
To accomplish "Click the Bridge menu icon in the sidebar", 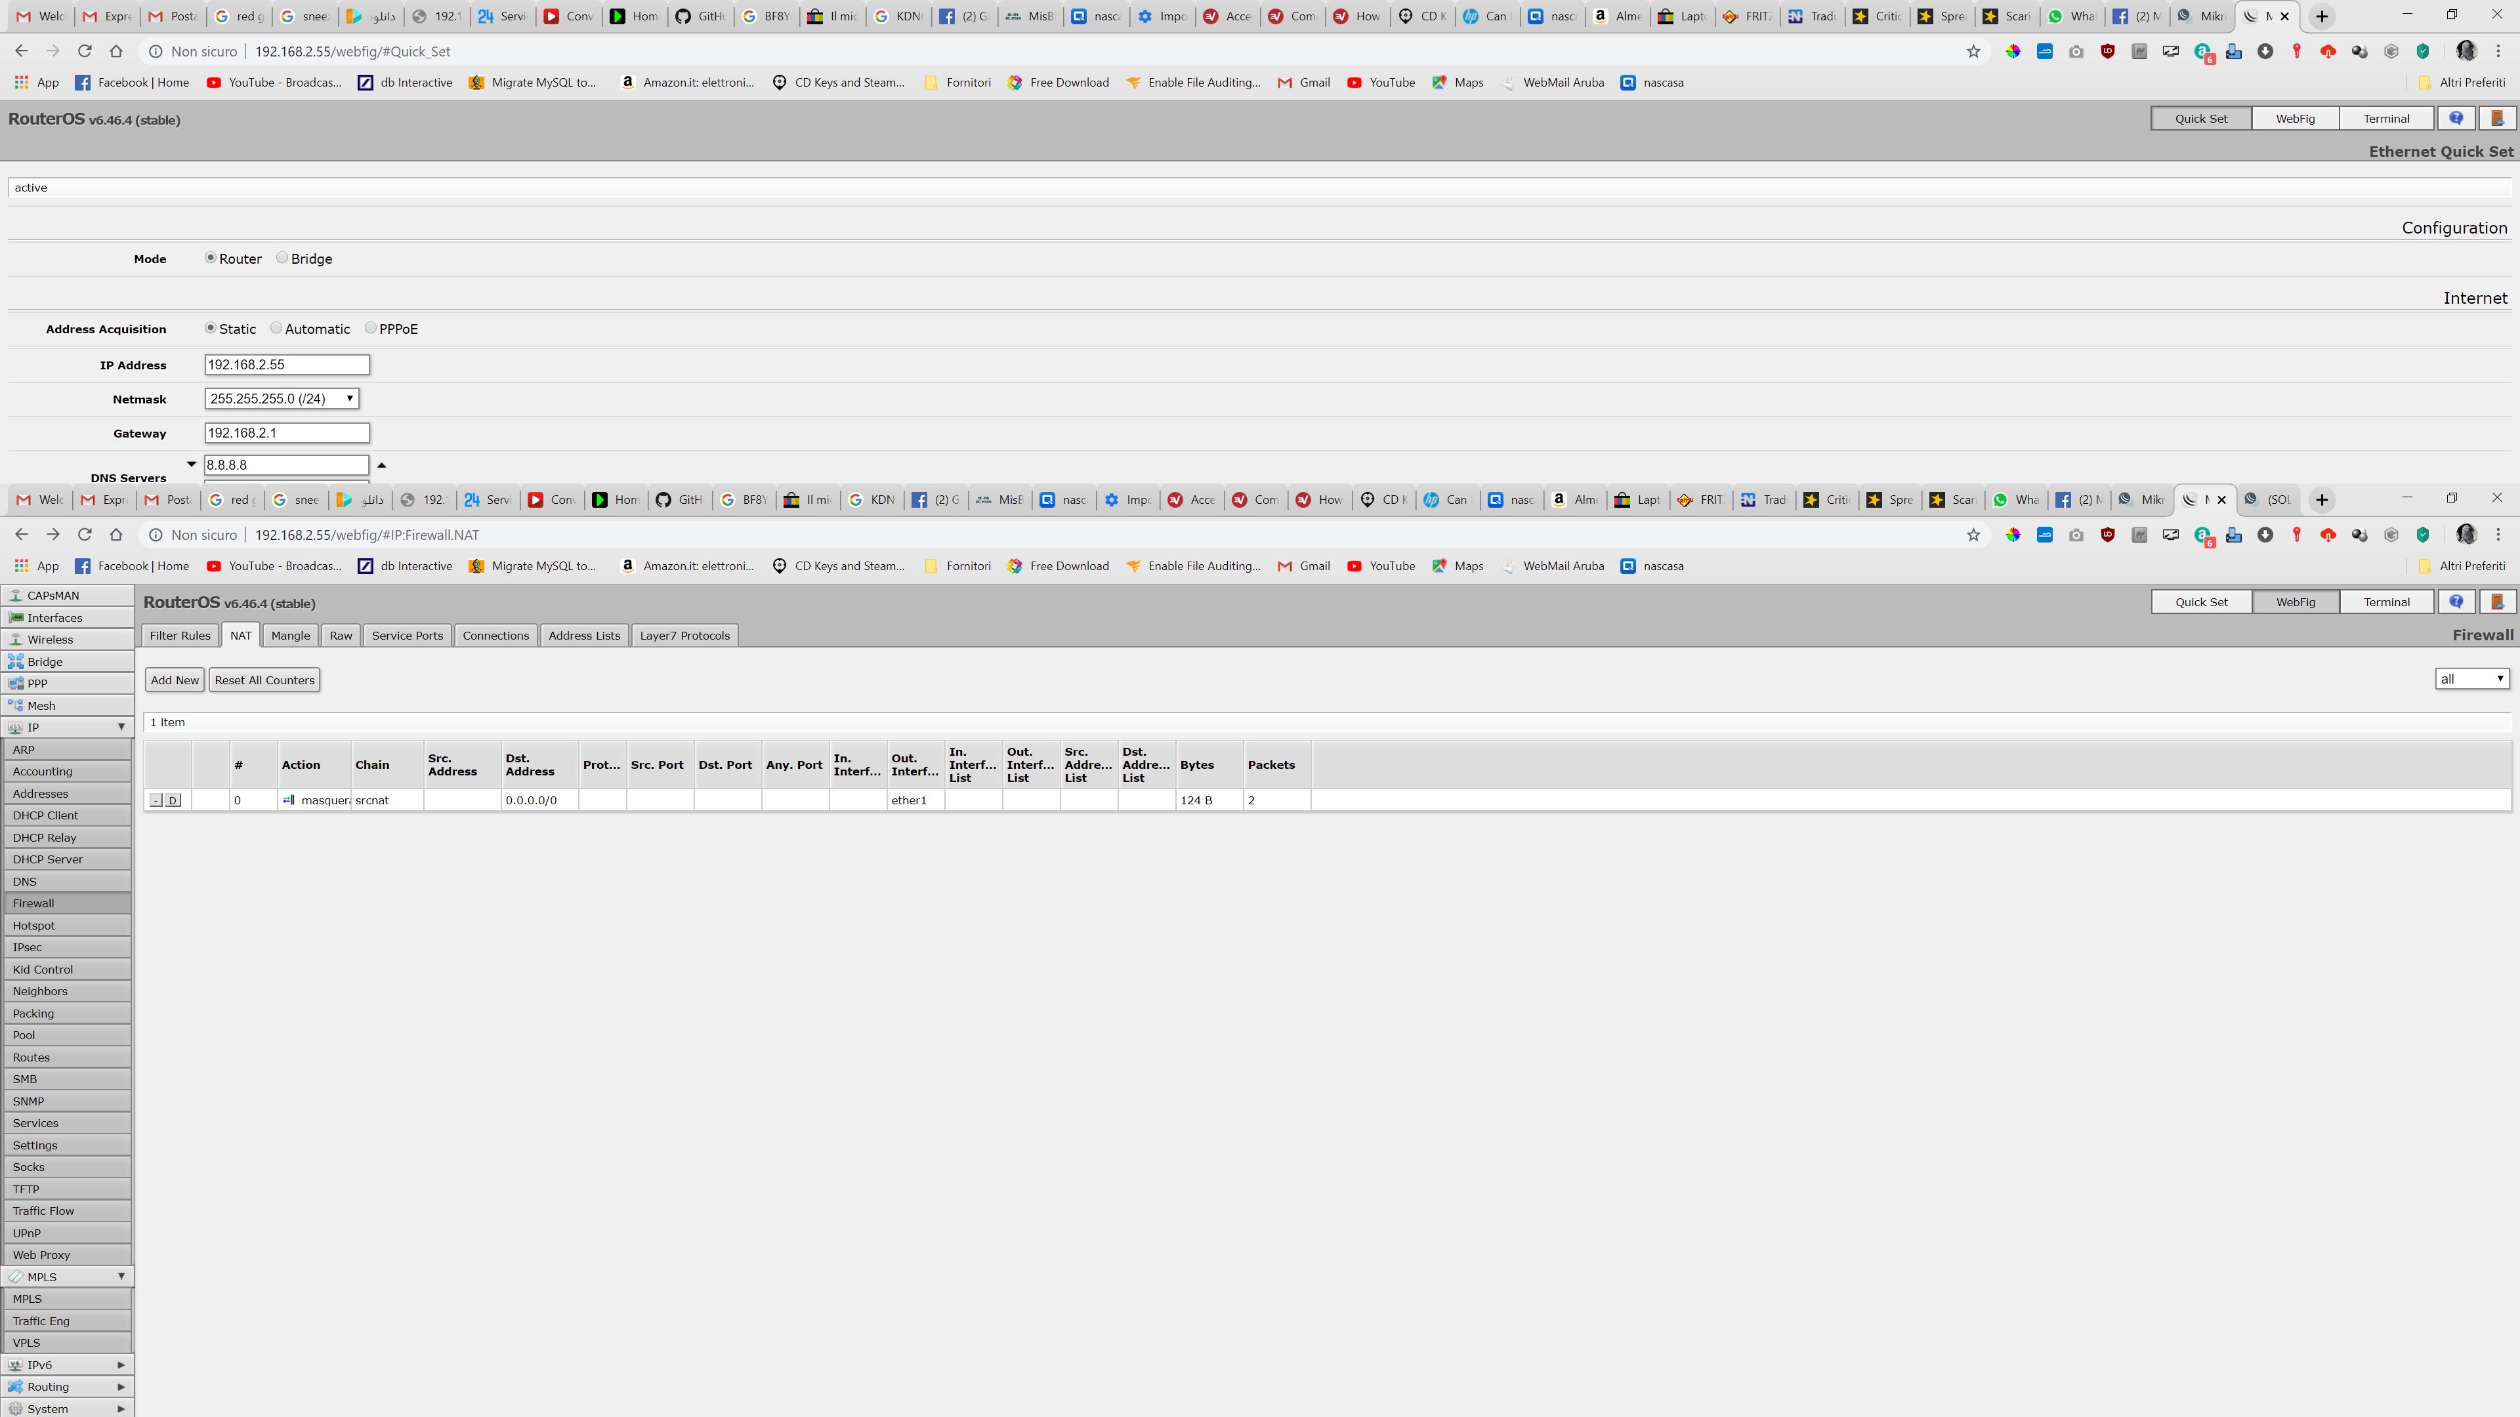I will tap(16, 662).
